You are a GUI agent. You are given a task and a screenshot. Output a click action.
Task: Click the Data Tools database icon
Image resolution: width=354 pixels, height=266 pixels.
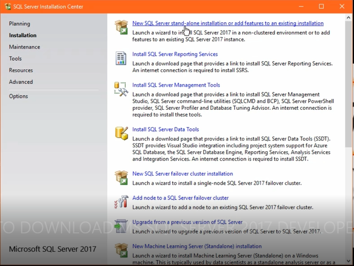(x=121, y=133)
